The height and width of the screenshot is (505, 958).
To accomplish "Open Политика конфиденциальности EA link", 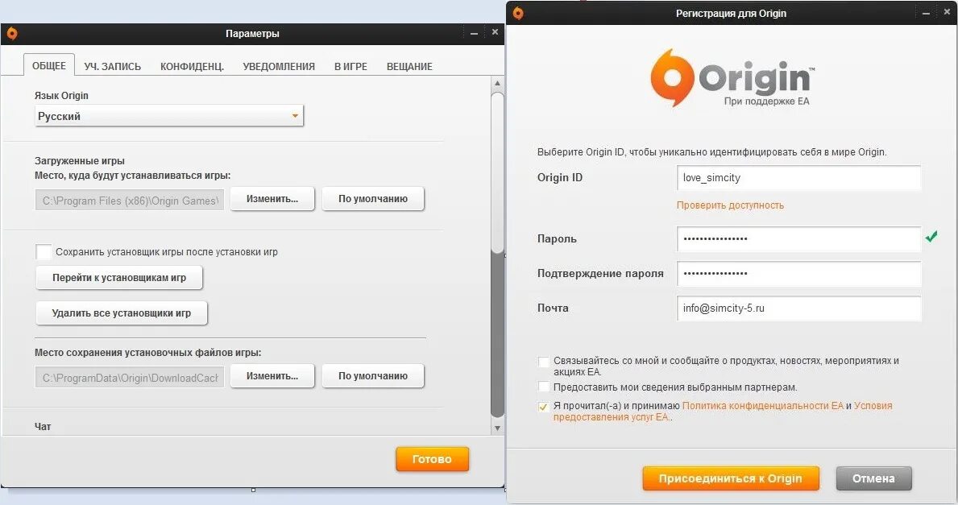I will point(762,406).
